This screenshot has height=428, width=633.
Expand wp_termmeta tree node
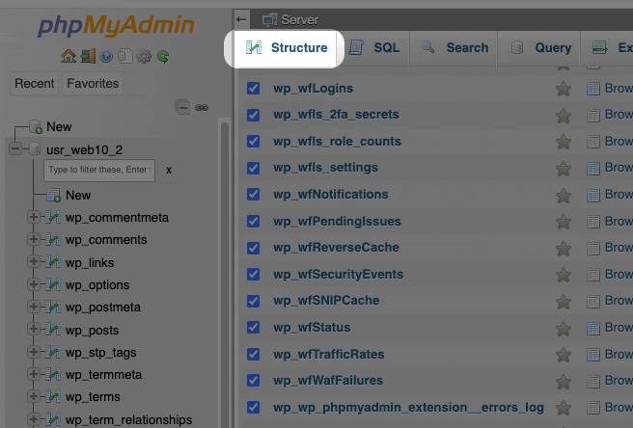click(34, 374)
